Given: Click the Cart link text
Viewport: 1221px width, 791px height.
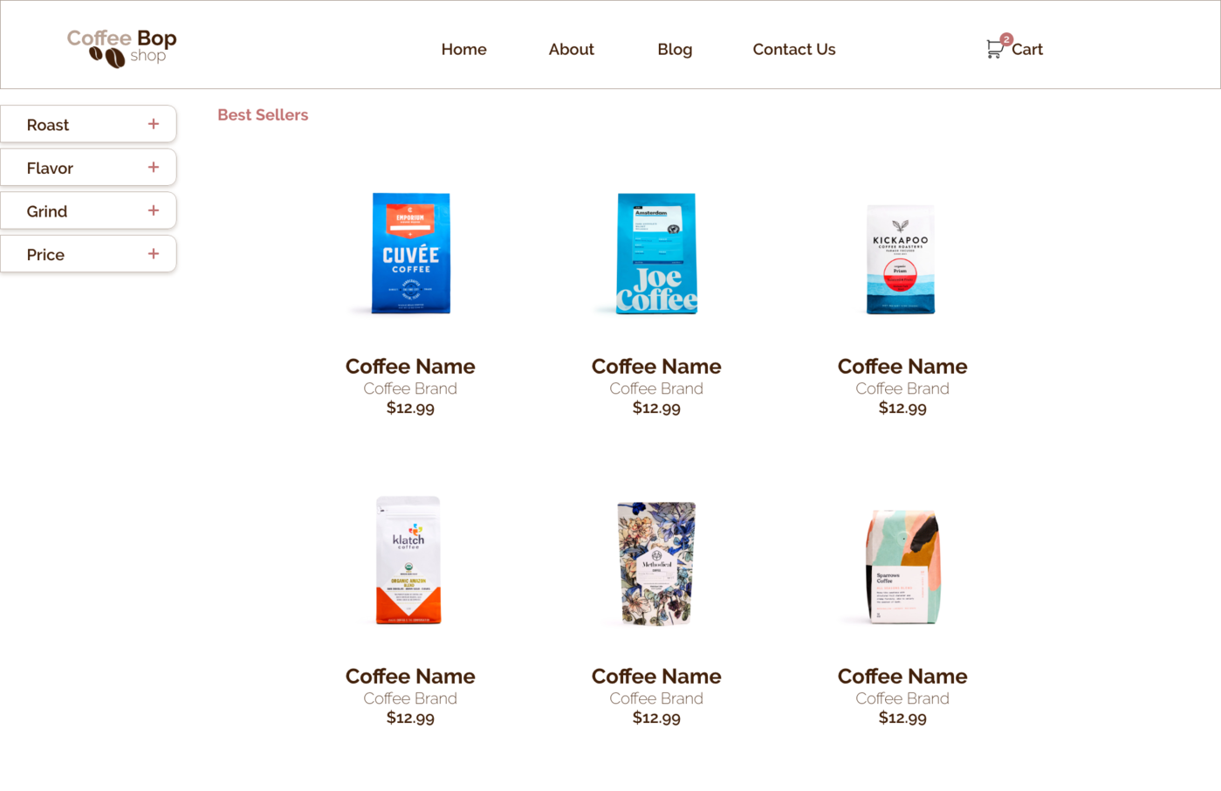Looking at the screenshot, I should tap(1027, 50).
